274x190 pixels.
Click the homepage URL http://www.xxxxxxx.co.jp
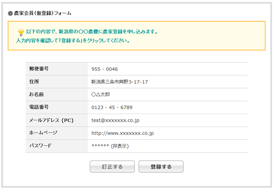pyautogui.click(x=123, y=133)
